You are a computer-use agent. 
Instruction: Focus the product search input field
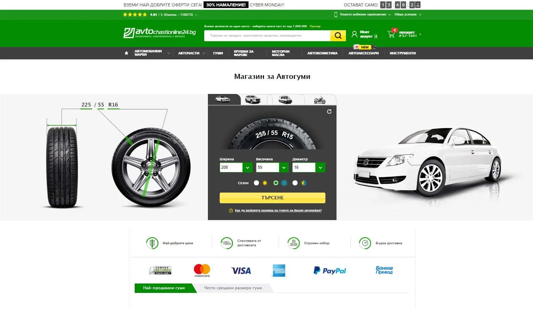click(x=267, y=36)
